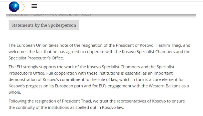Click the phrase "core element"
Image resolution: width=203 pixels, height=116 pixels.
pyautogui.click(x=152, y=79)
